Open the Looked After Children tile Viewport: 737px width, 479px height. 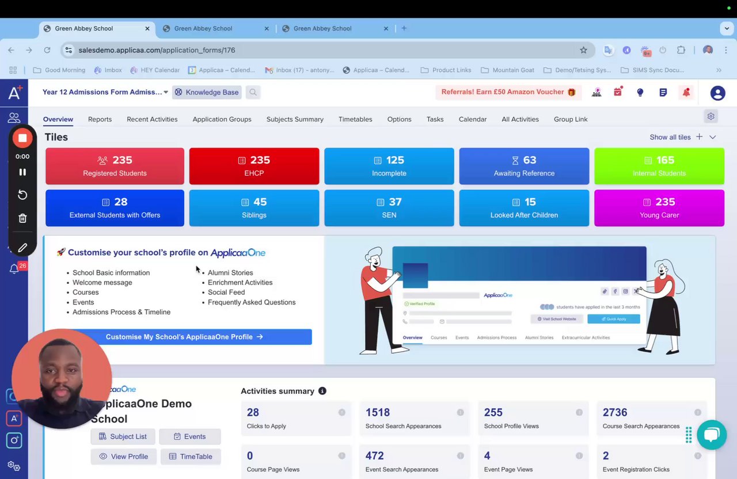[x=524, y=208]
